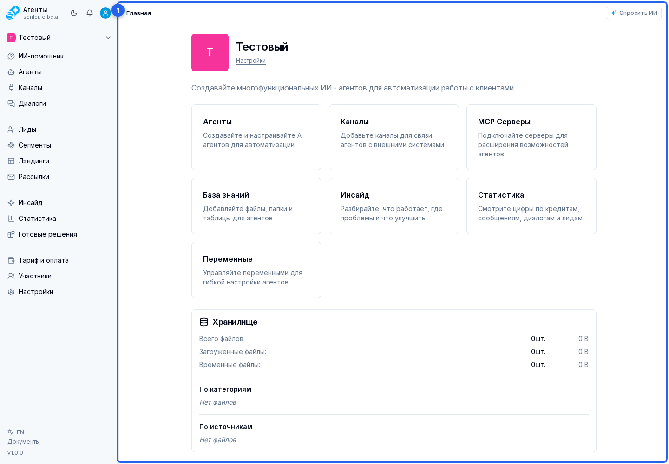
Task: Open notifications via the bell icon
Action: coord(90,13)
